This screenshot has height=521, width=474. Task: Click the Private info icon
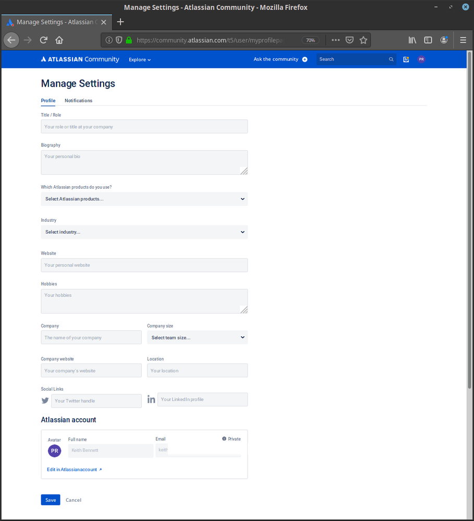(x=224, y=439)
